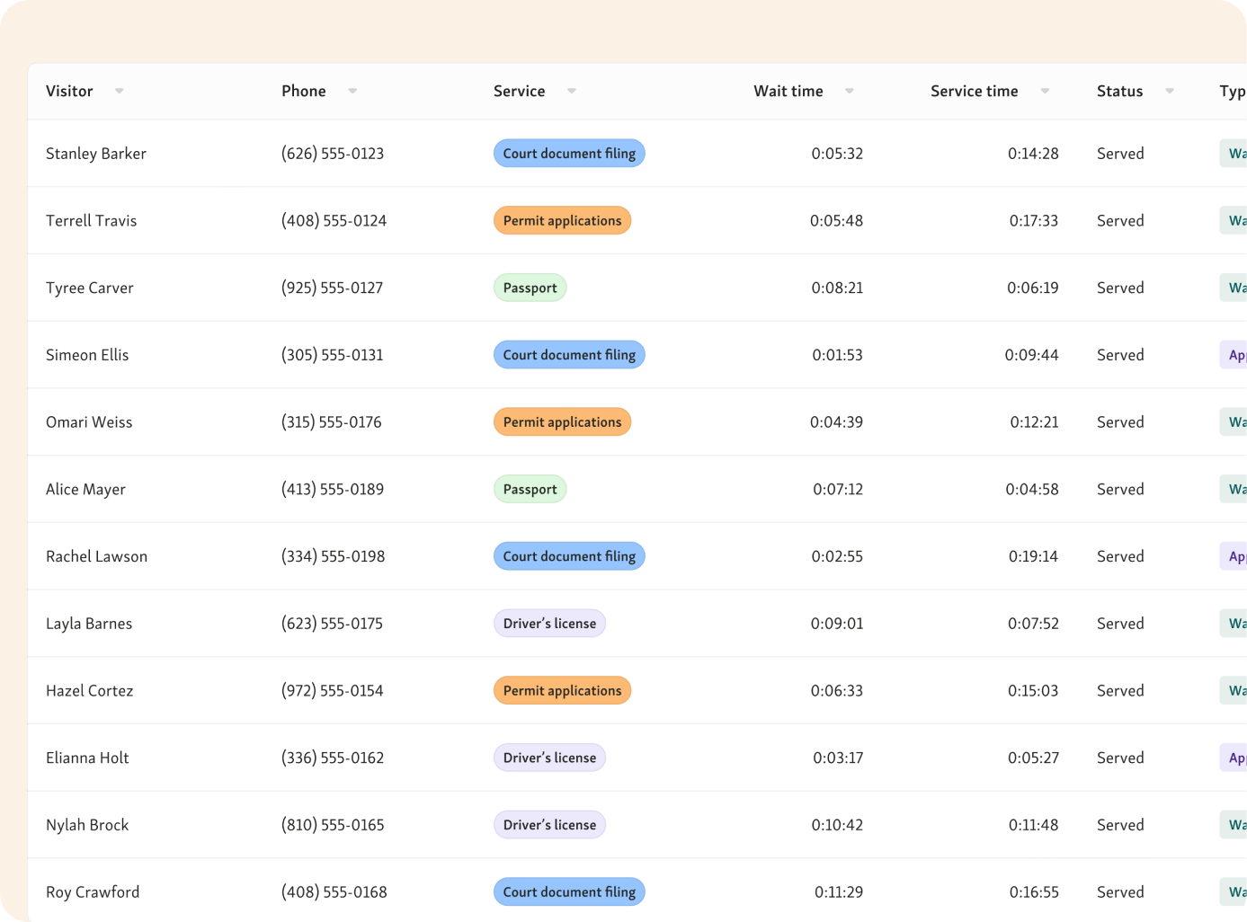Select the Driver's license tag for Layla Barnes
The image size is (1247, 922).
(x=549, y=623)
